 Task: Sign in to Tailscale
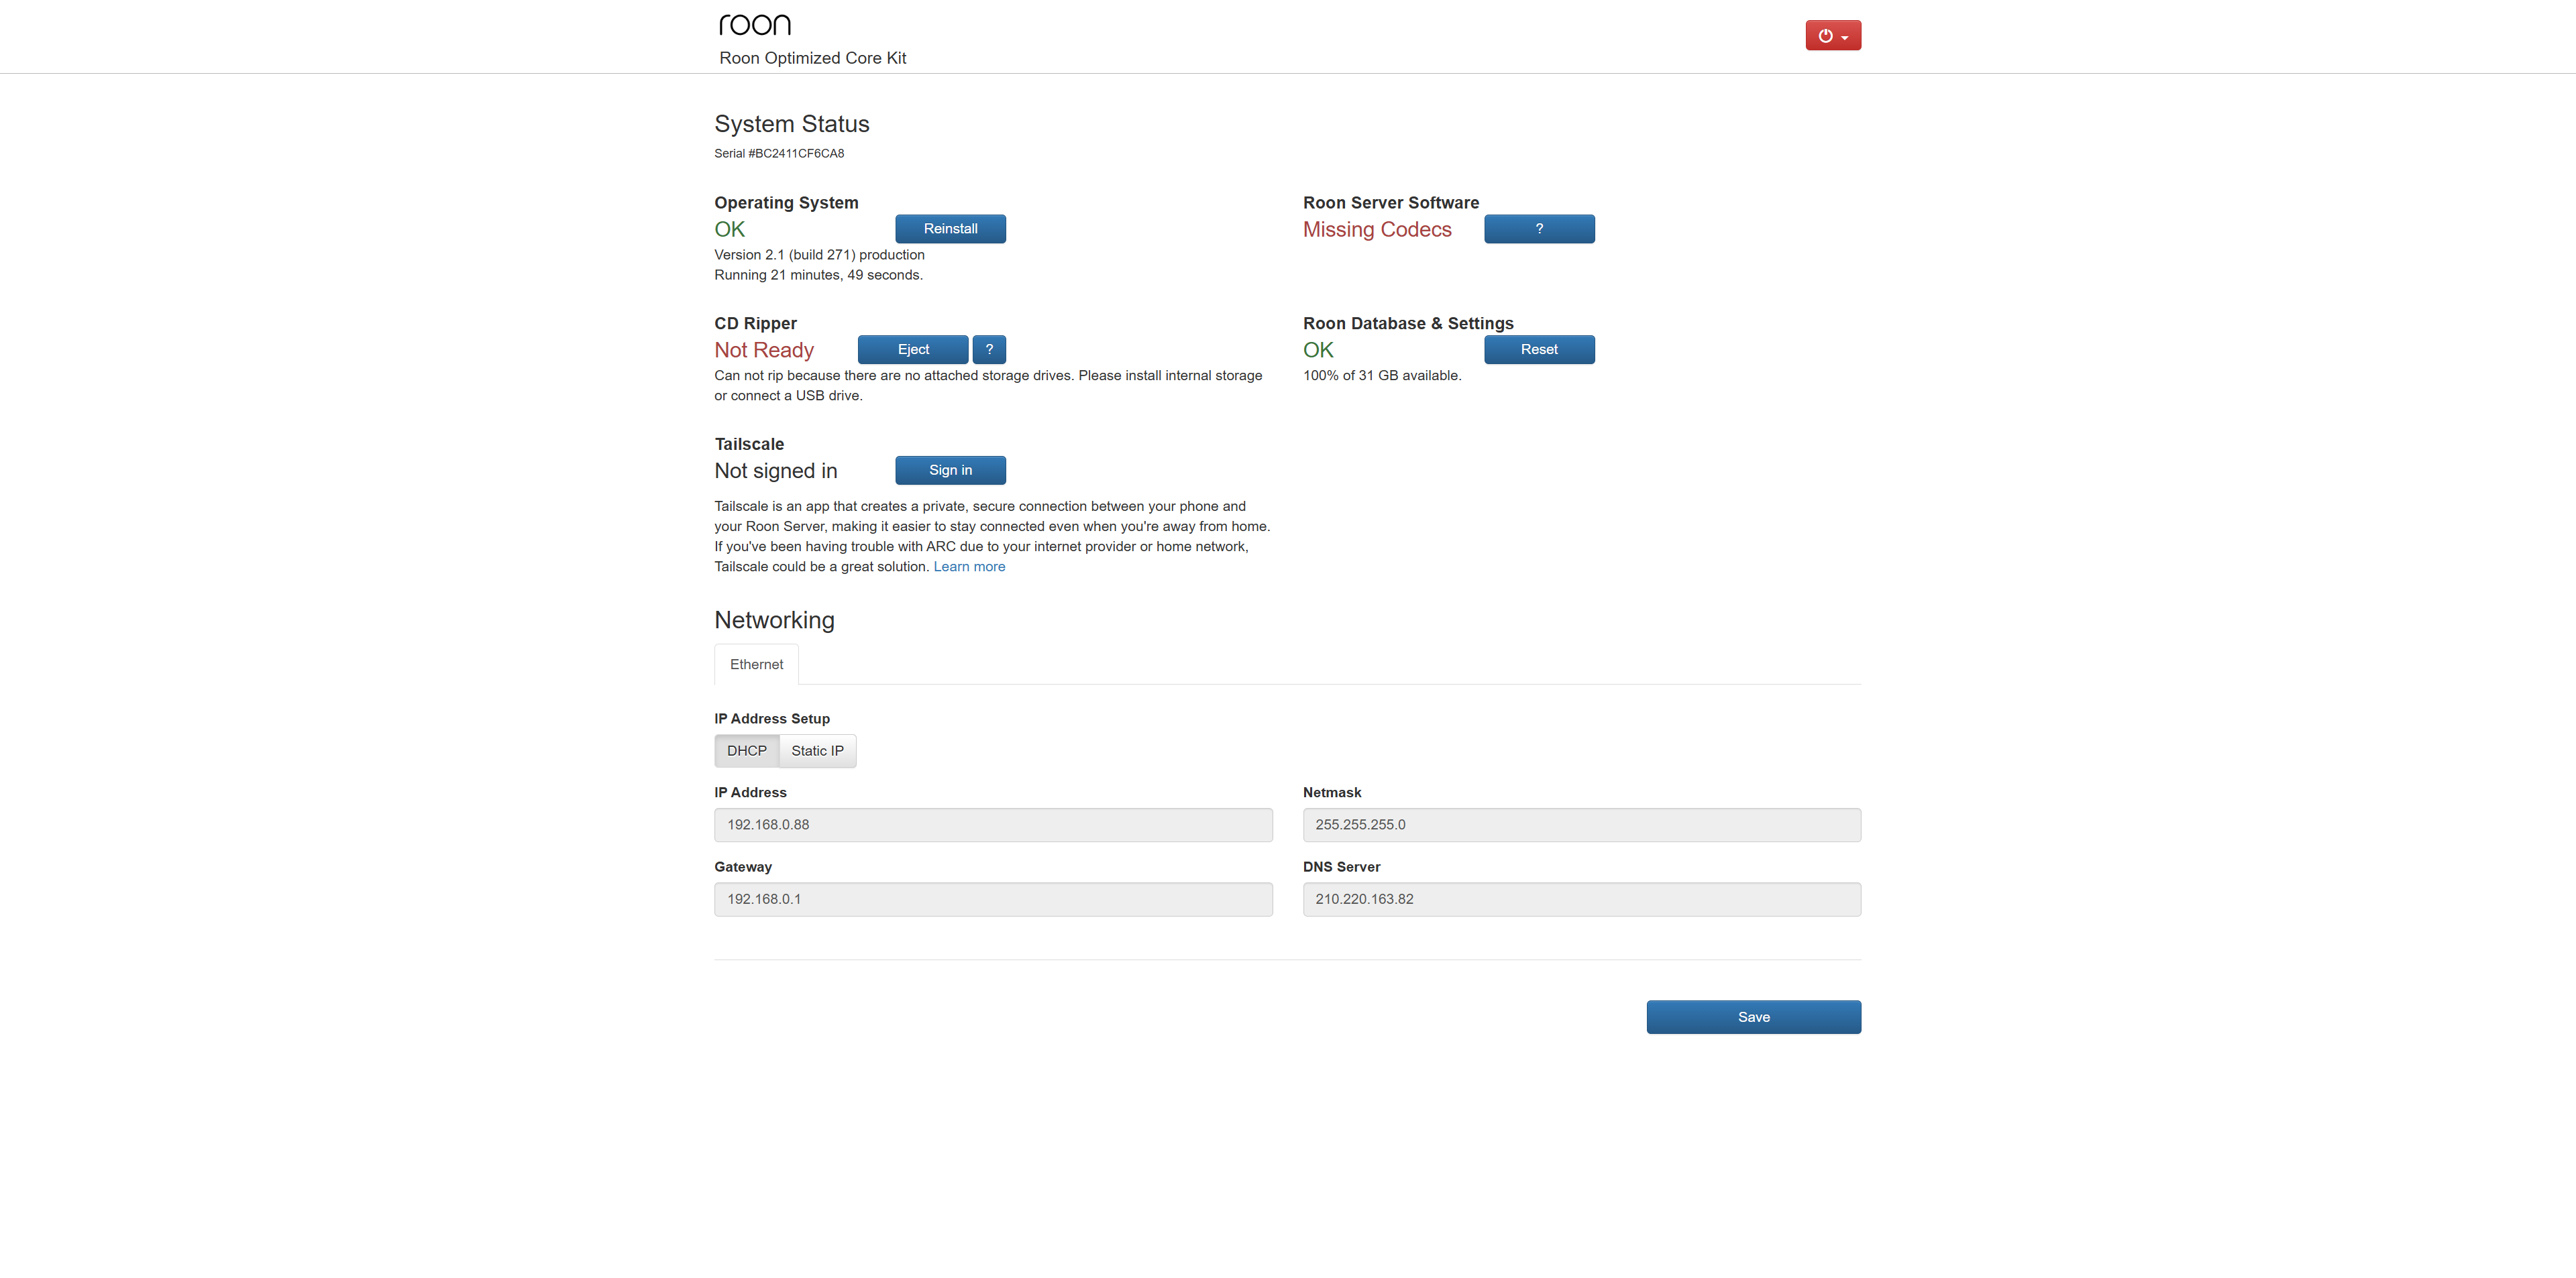point(950,471)
